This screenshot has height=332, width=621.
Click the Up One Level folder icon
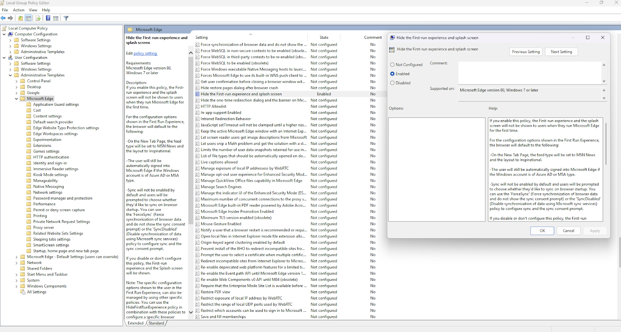(x=21, y=18)
